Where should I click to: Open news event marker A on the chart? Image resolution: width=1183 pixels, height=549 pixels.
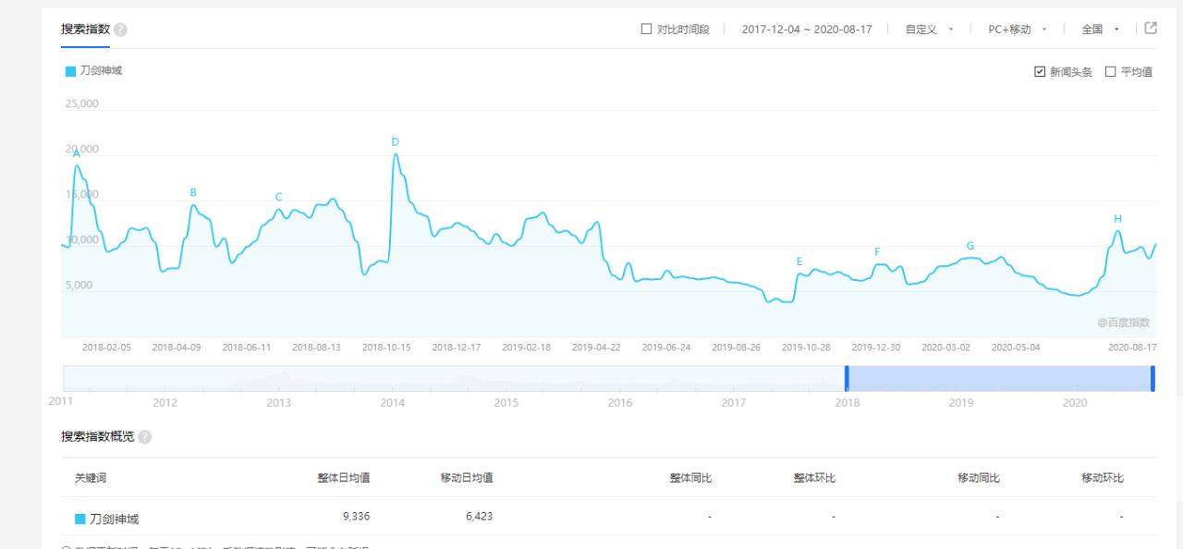(x=76, y=153)
